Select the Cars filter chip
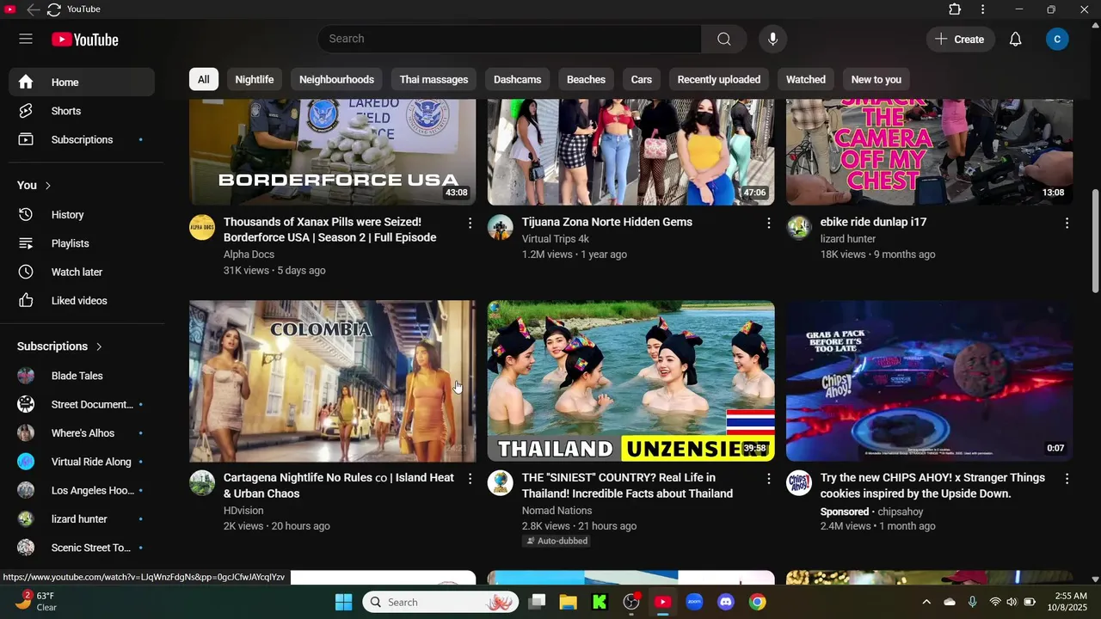The width and height of the screenshot is (1101, 619). click(x=642, y=79)
